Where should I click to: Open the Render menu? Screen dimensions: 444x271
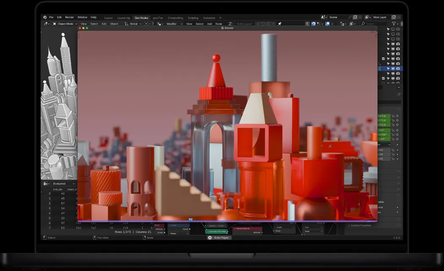coord(70,17)
